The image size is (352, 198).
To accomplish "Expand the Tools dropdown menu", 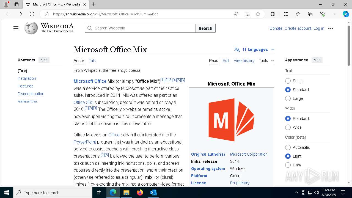I will 266,61.
